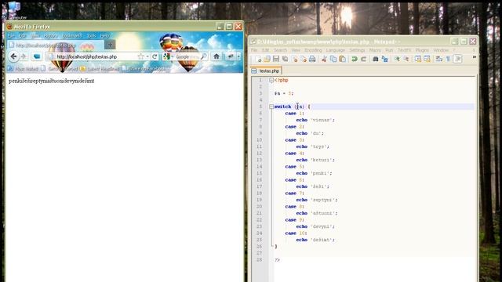Open the Window menu in Notepad++

pos(441,50)
